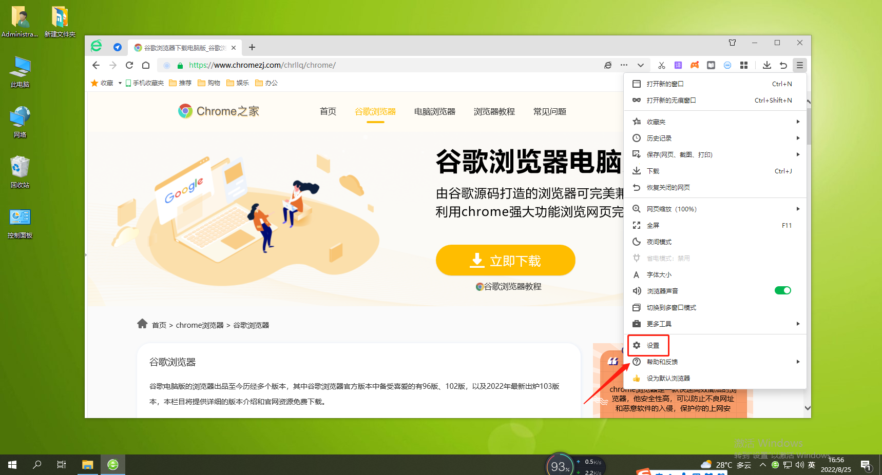Click the three-dots icon in address bar
This screenshot has width=882, height=475.
(624, 65)
